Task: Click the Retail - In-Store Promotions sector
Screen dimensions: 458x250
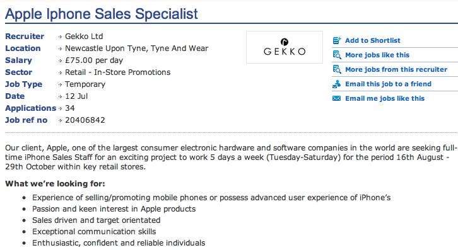Action: click(x=118, y=72)
